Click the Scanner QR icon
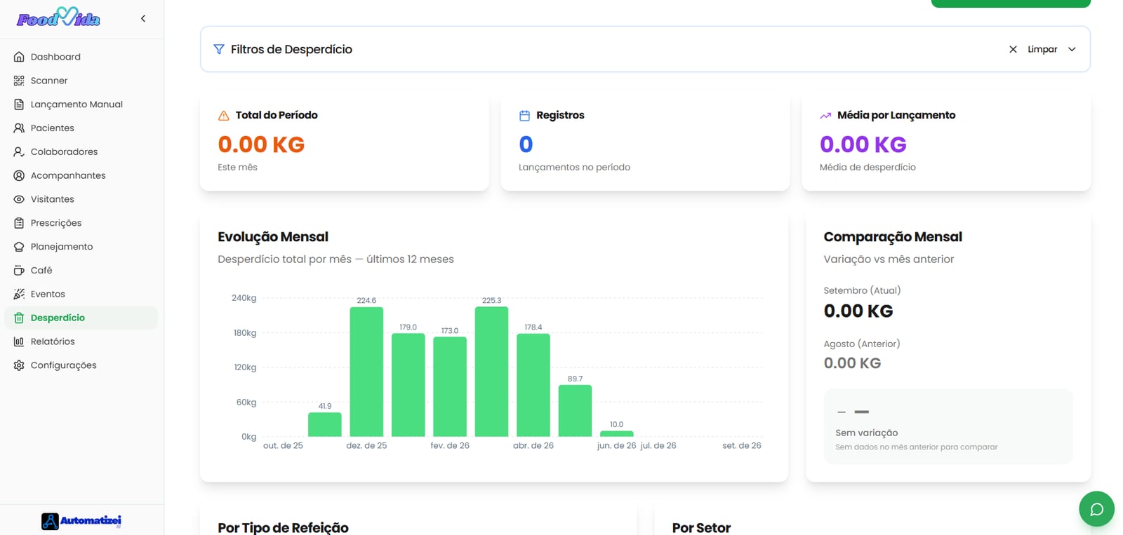Image resolution: width=1123 pixels, height=535 pixels. point(19,81)
